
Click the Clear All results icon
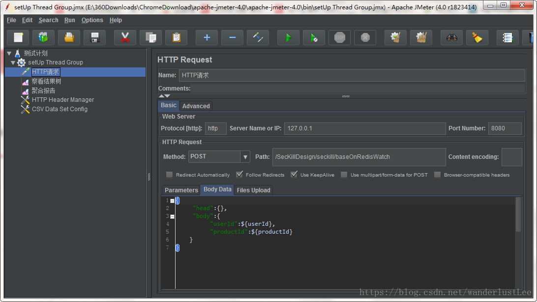click(x=421, y=37)
